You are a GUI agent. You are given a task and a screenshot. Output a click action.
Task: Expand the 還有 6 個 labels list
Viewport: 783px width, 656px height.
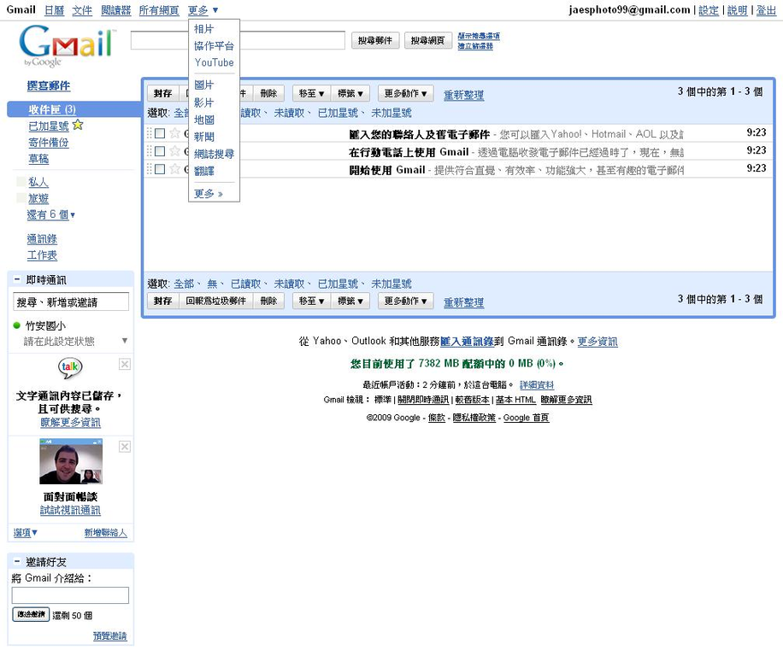point(51,214)
